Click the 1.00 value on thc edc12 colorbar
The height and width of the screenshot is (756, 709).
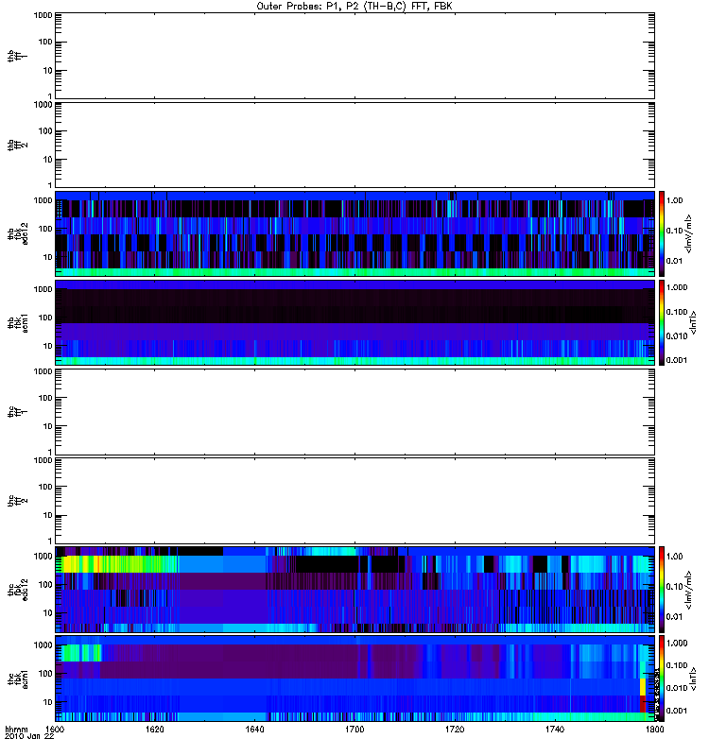[675, 557]
